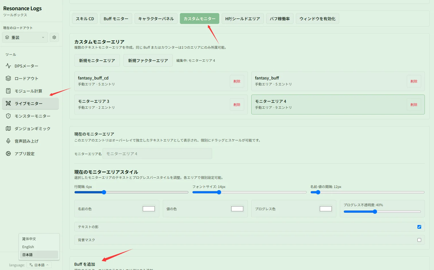Click the フォントサイズ slider handle
This screenshot has height=270, width=434.
coord(219,192)
